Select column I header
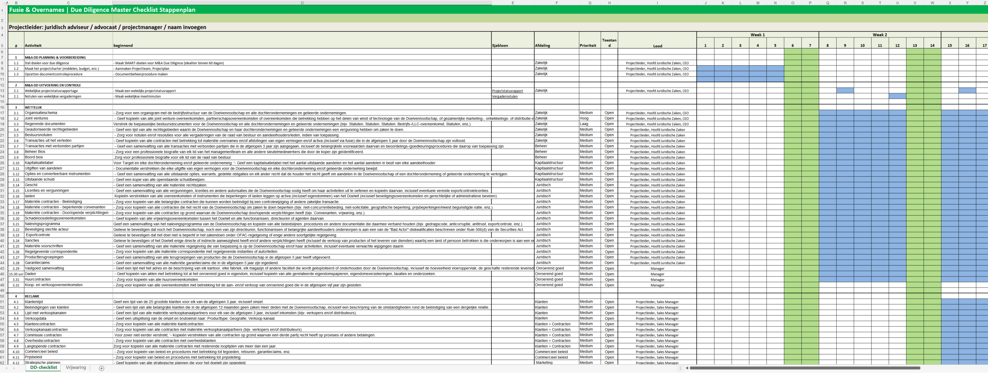 coord(657,3)
